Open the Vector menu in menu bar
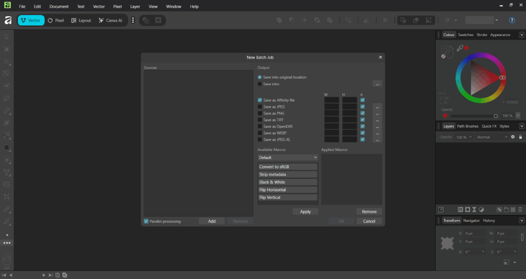The image size is (526, 279). coord(98,7)
